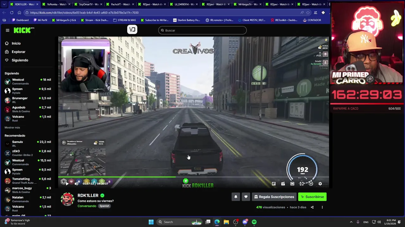Mute the video player volume
This screenshot has width=405, height=227.
point(76,183)
